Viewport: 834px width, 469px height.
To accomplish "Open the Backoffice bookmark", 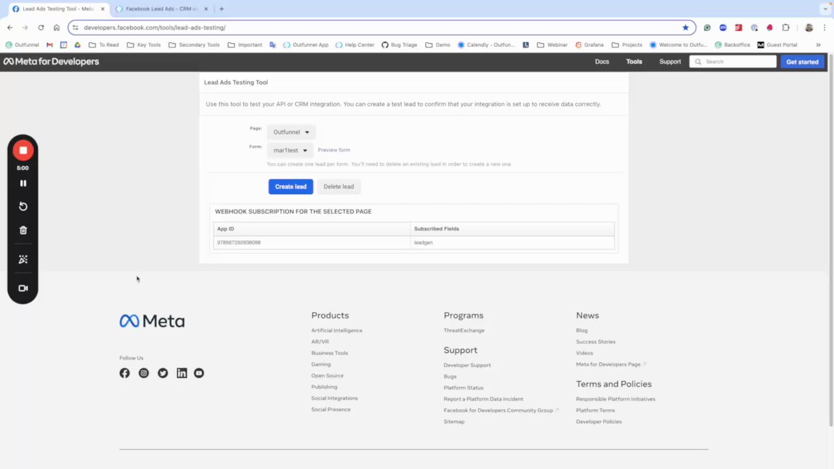I will pyautogui.click(x=732, y=45).
